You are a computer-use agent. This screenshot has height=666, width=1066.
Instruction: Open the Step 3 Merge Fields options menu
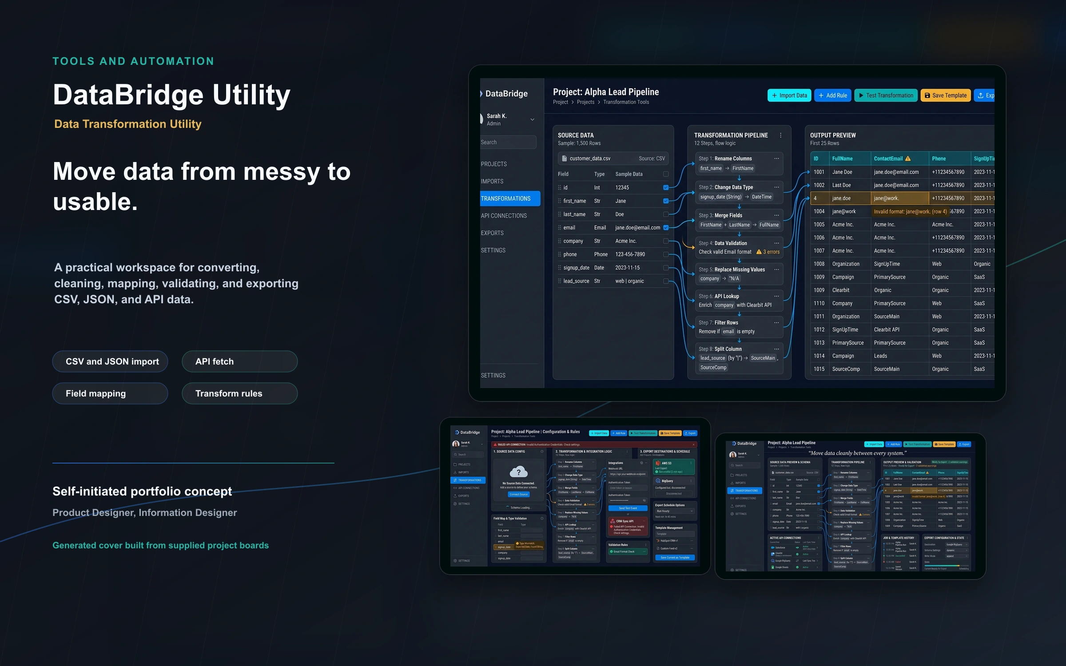pos(776,215)
